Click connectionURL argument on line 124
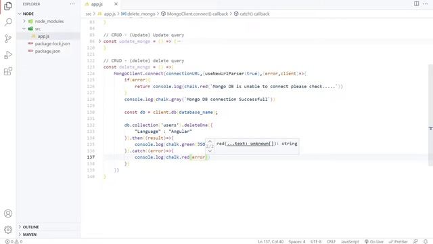Image resolution: width=433 pixels, height=244 pixels. tap(183, 74)
